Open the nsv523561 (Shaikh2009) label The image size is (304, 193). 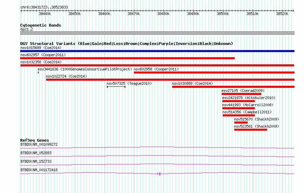coord(257,126)
